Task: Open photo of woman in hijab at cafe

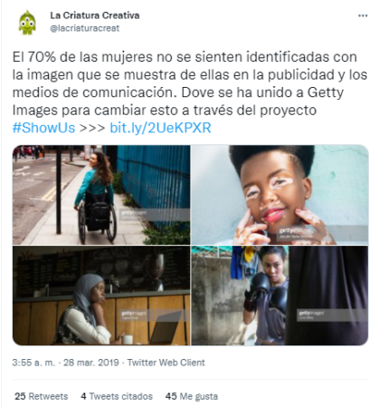Action: (x=101, y=296)
